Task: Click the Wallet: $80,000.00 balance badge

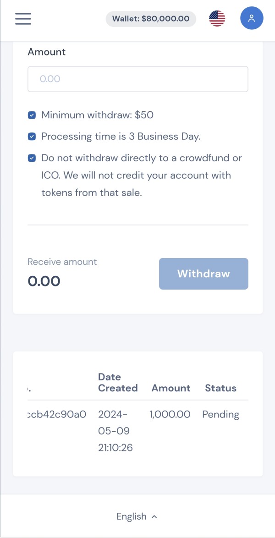Action: click(151, 19)
